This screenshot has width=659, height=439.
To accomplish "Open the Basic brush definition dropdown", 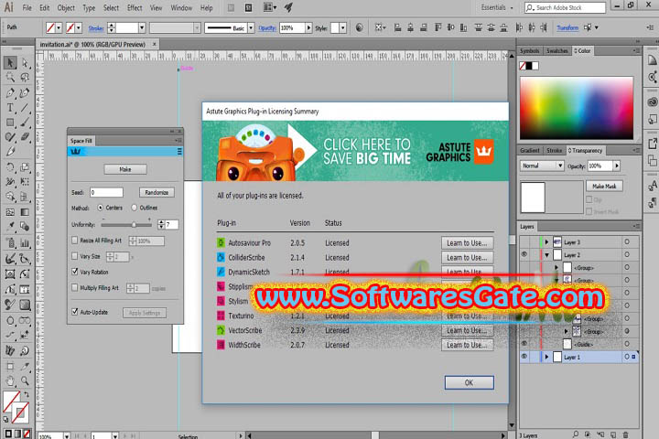I will (x=251, y=27).
